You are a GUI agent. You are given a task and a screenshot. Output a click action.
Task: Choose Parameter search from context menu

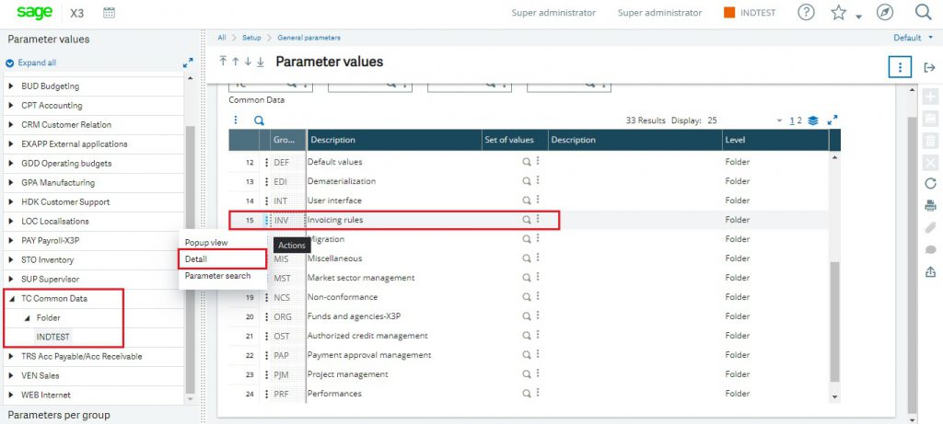(x=217, y=276)
